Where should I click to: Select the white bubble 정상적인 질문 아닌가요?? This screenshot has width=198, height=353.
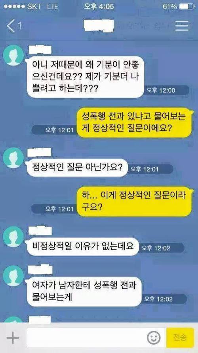(x=77, y=168)
